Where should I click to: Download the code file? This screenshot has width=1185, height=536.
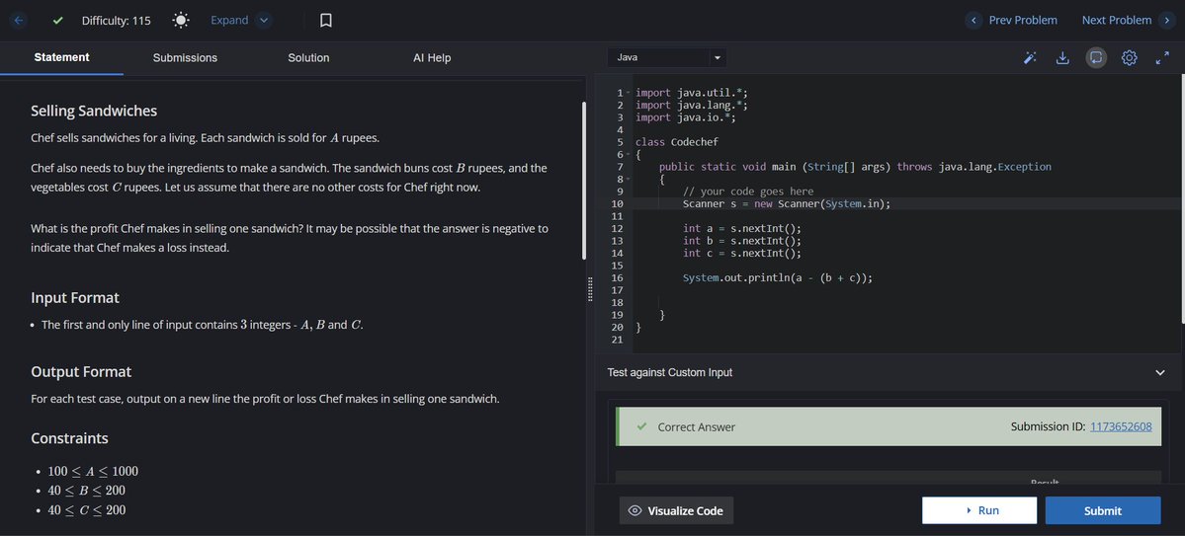point(1062,57)
